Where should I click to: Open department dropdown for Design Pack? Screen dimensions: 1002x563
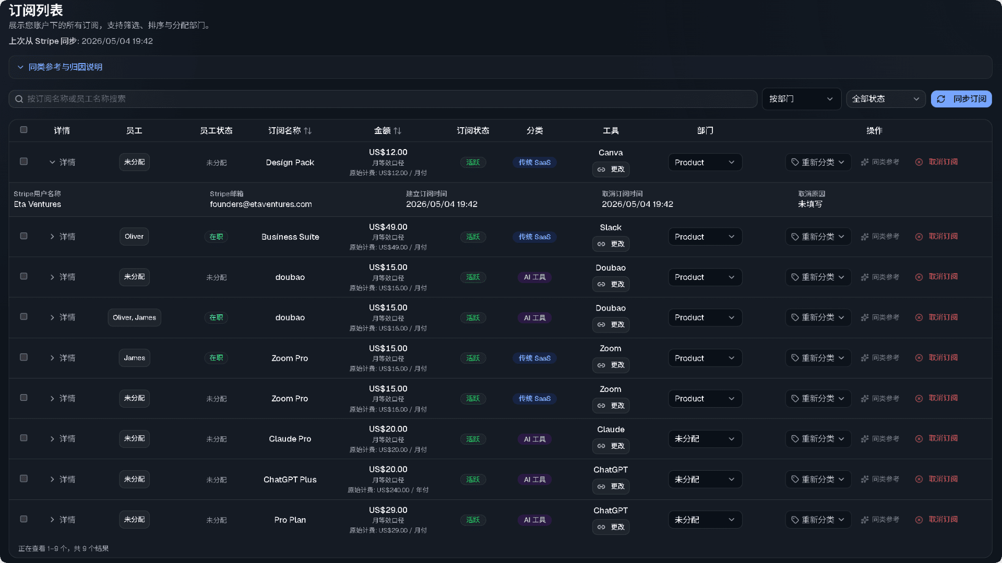coord(705,163)
